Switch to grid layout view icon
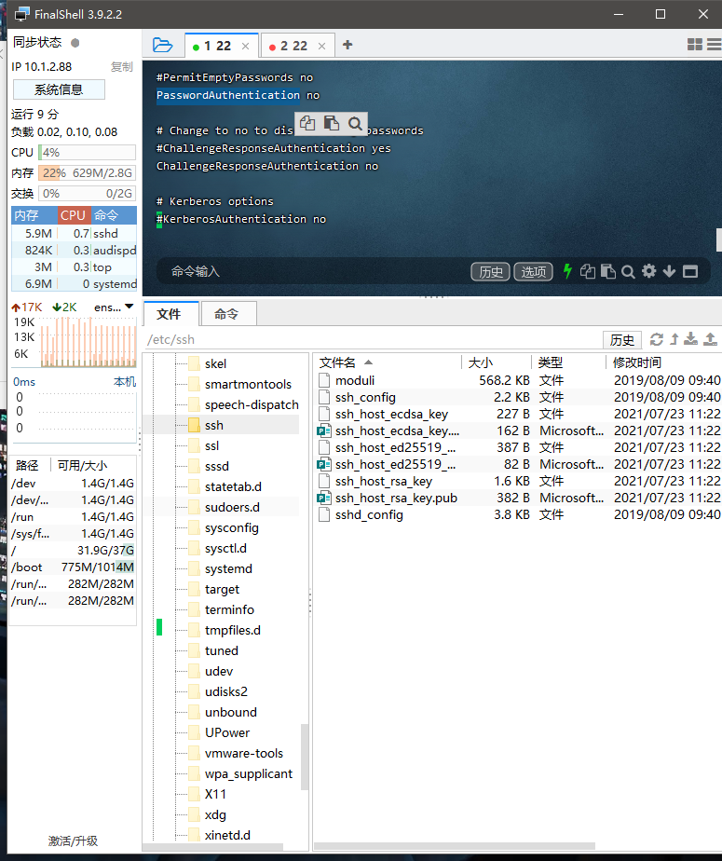The width and height of the screenshot is (722, 861). click(695, 45)
